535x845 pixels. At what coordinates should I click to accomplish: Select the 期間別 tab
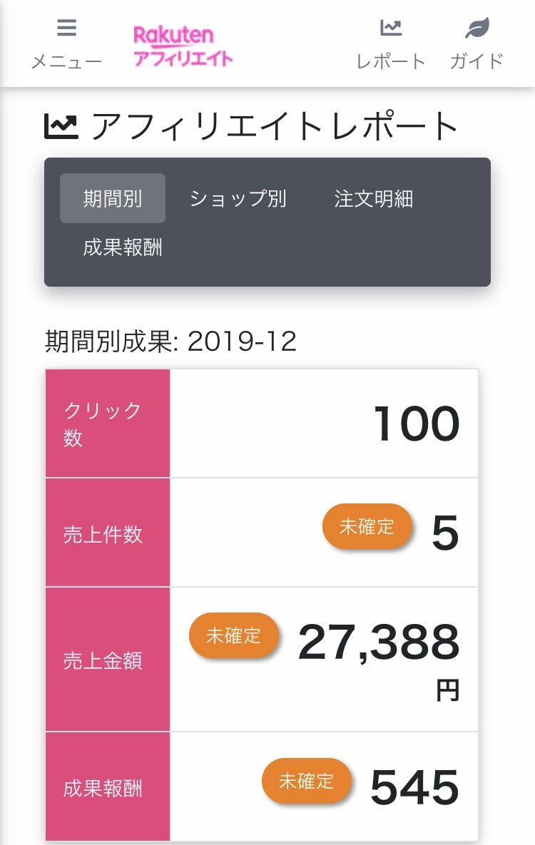click(x=113, y=198)
